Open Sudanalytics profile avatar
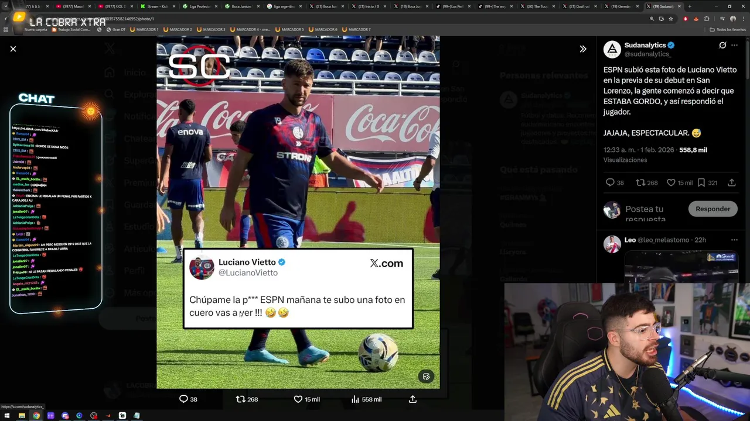 point(612,49)
